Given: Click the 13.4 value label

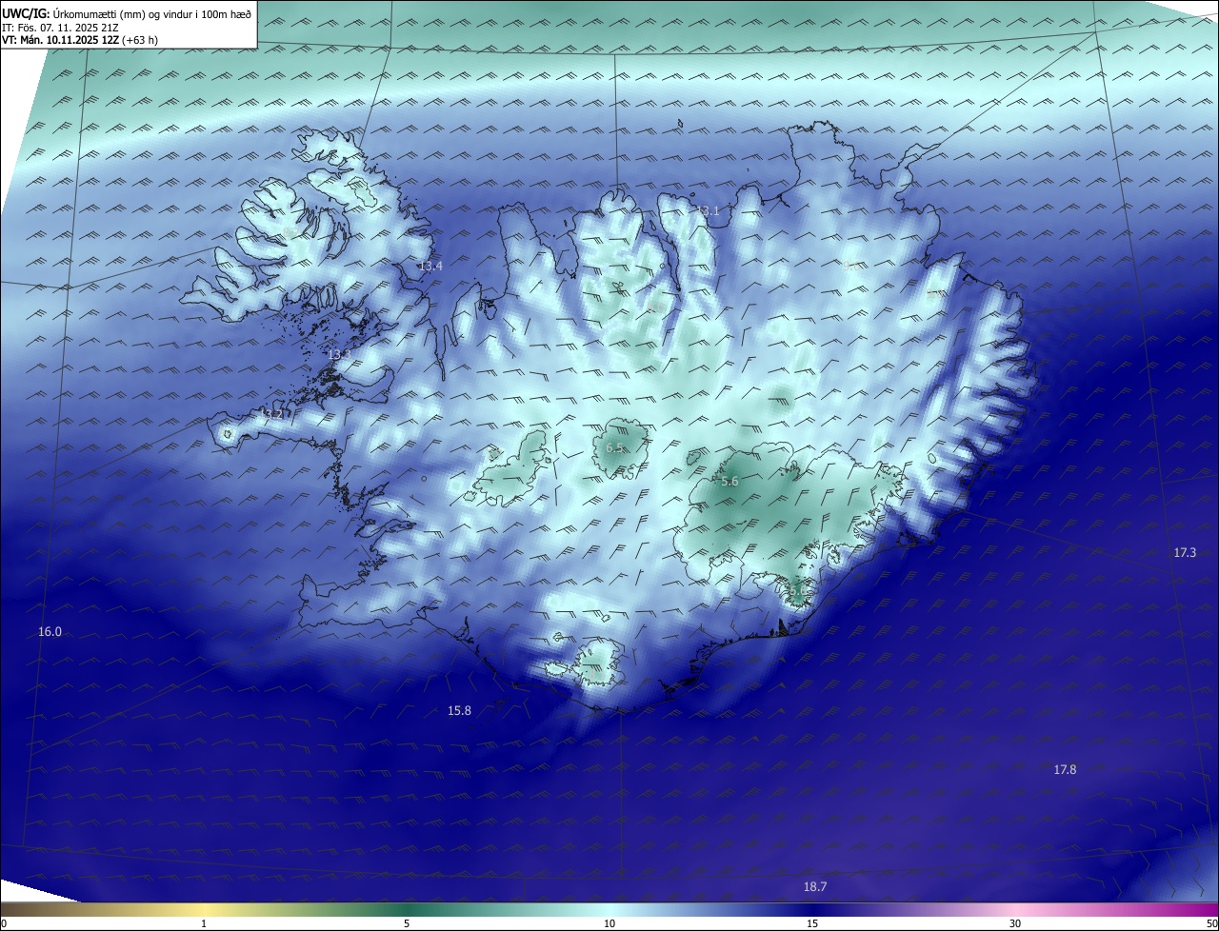Looking at the screenshot, I should [430, 266].
